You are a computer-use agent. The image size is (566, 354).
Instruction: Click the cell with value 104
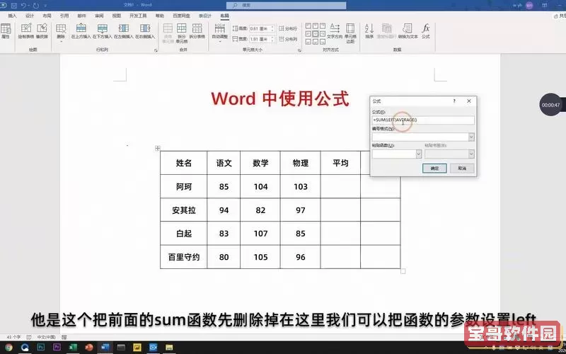(260, 186)
